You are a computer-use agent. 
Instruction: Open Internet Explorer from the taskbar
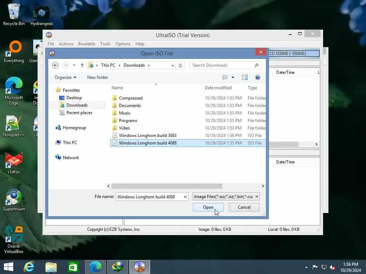coord(29,267)
